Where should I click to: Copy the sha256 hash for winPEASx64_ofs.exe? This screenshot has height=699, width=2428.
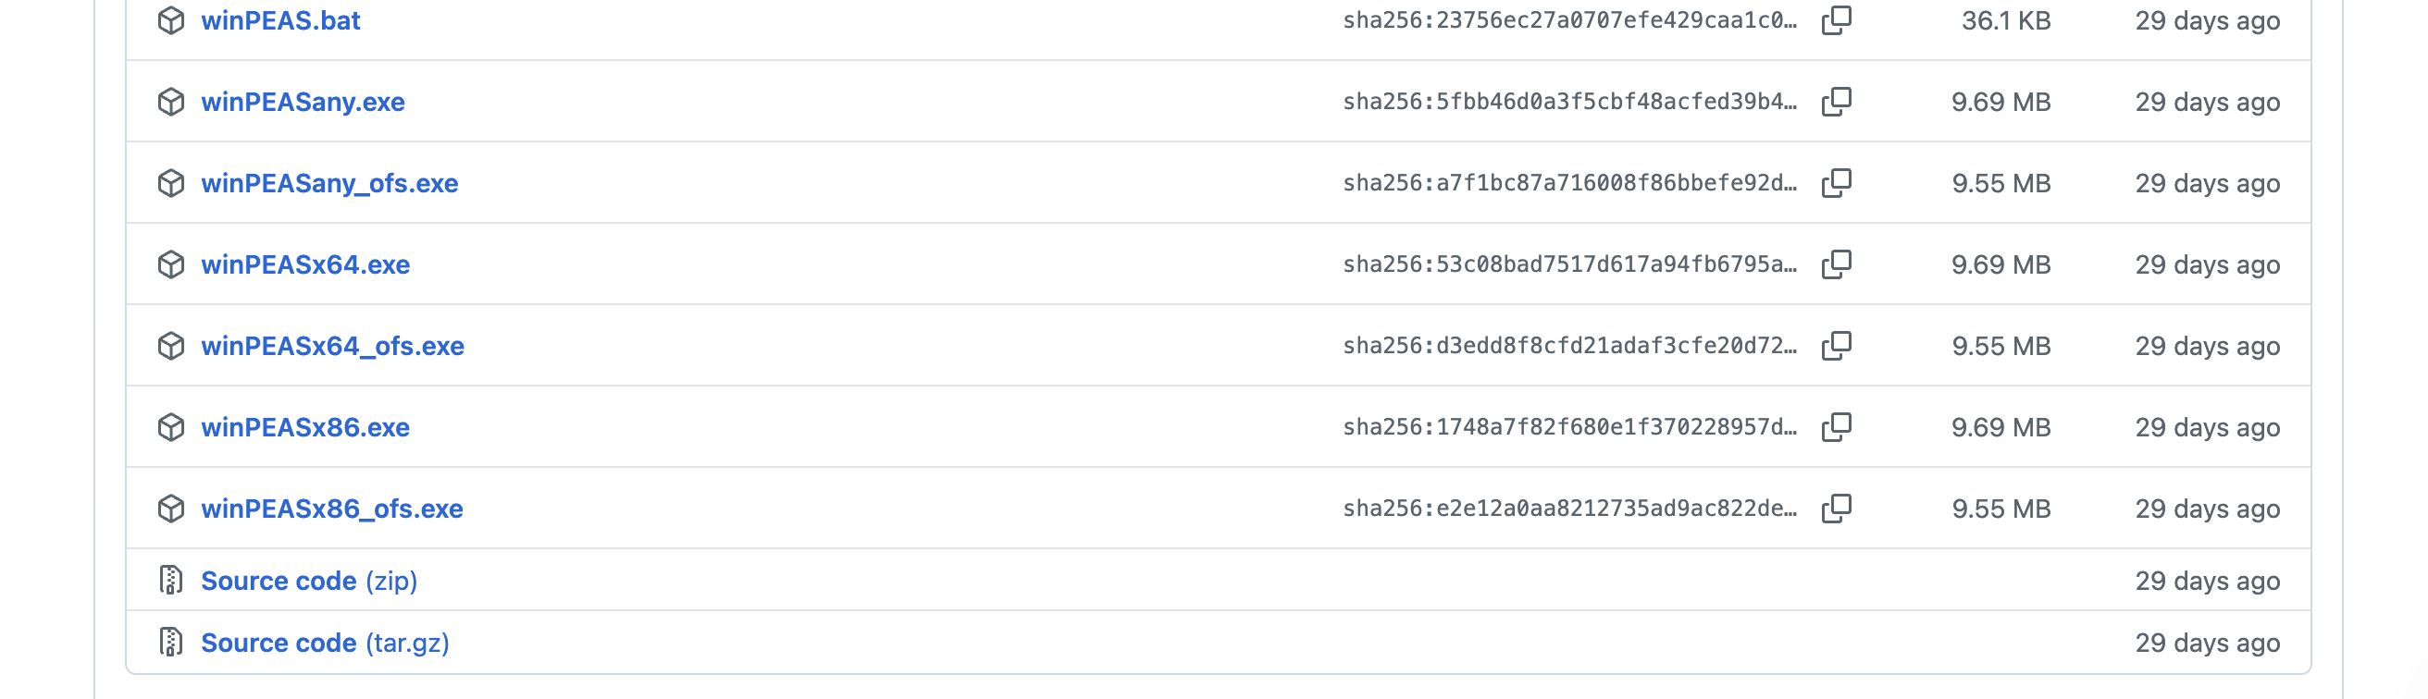click(x=1836, y=346)
